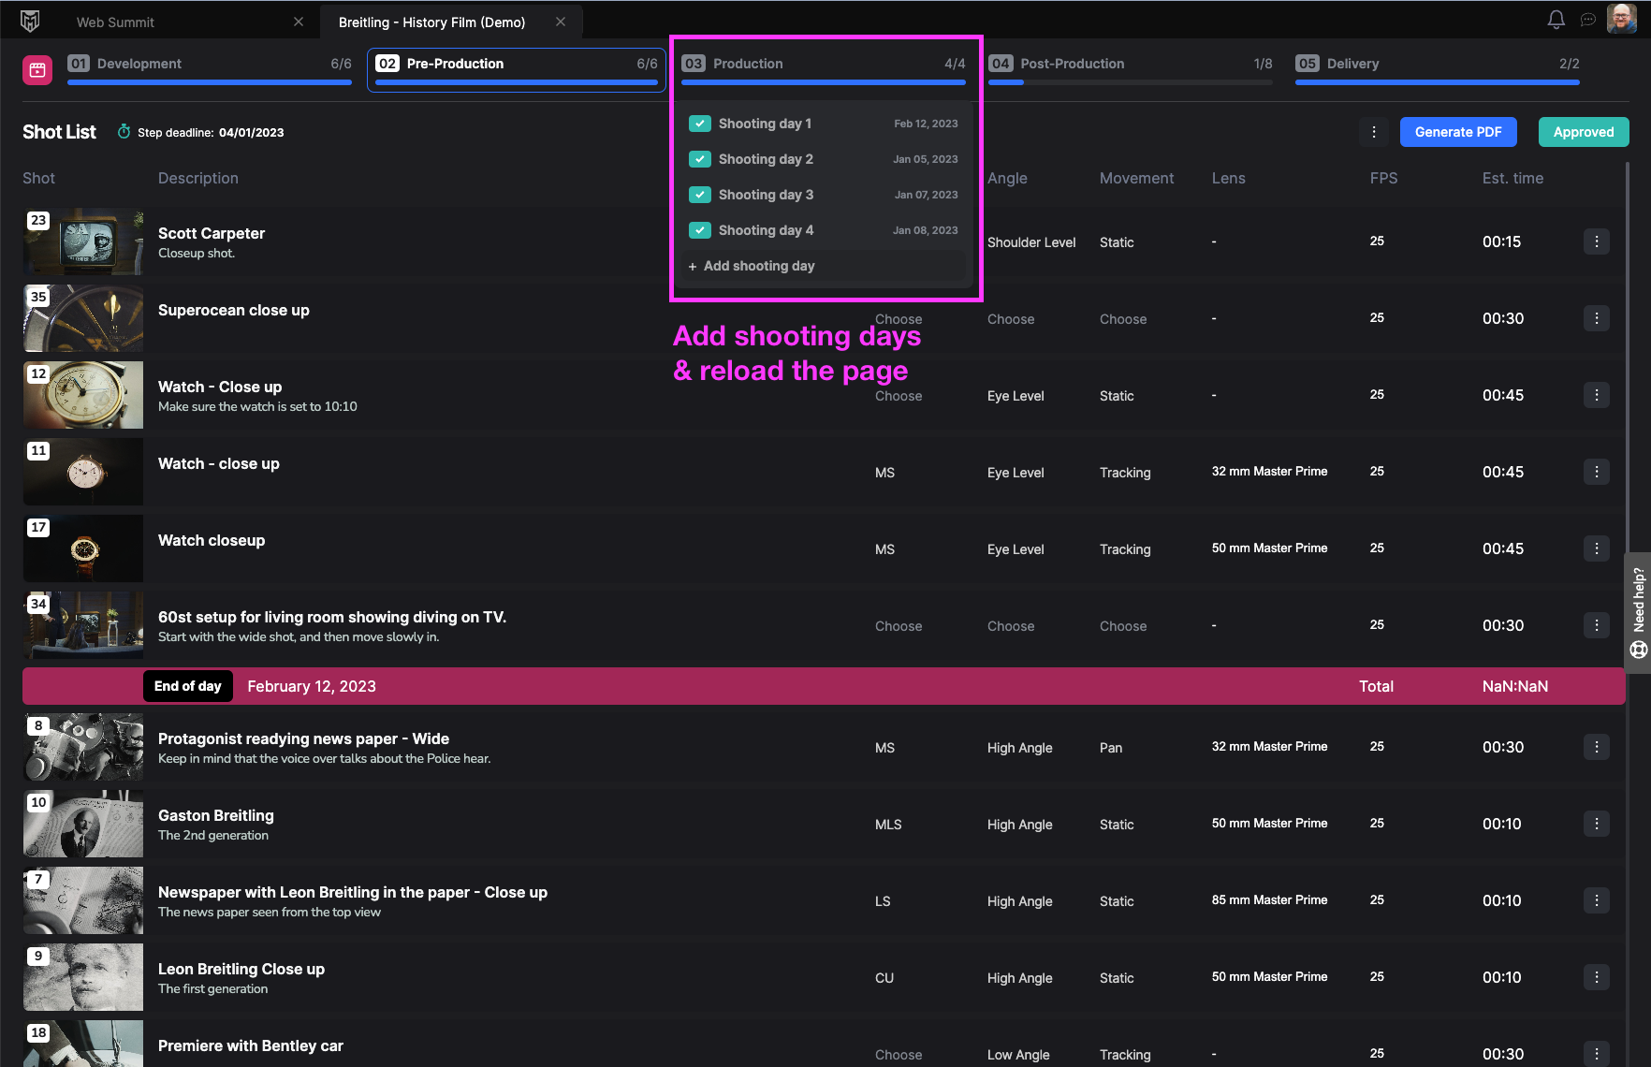Open options for Superocean close up shot
The image size is (1651, 1067).
click(1597, 318)
